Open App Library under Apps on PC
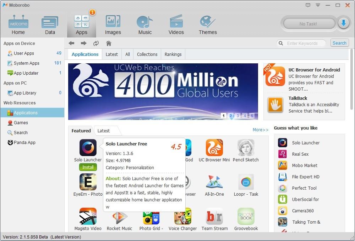The width and height of the screenshot is (355, 241). click(32, 93)
